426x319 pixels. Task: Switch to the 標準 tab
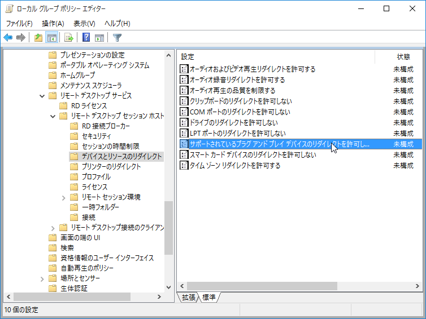(208, 298)
